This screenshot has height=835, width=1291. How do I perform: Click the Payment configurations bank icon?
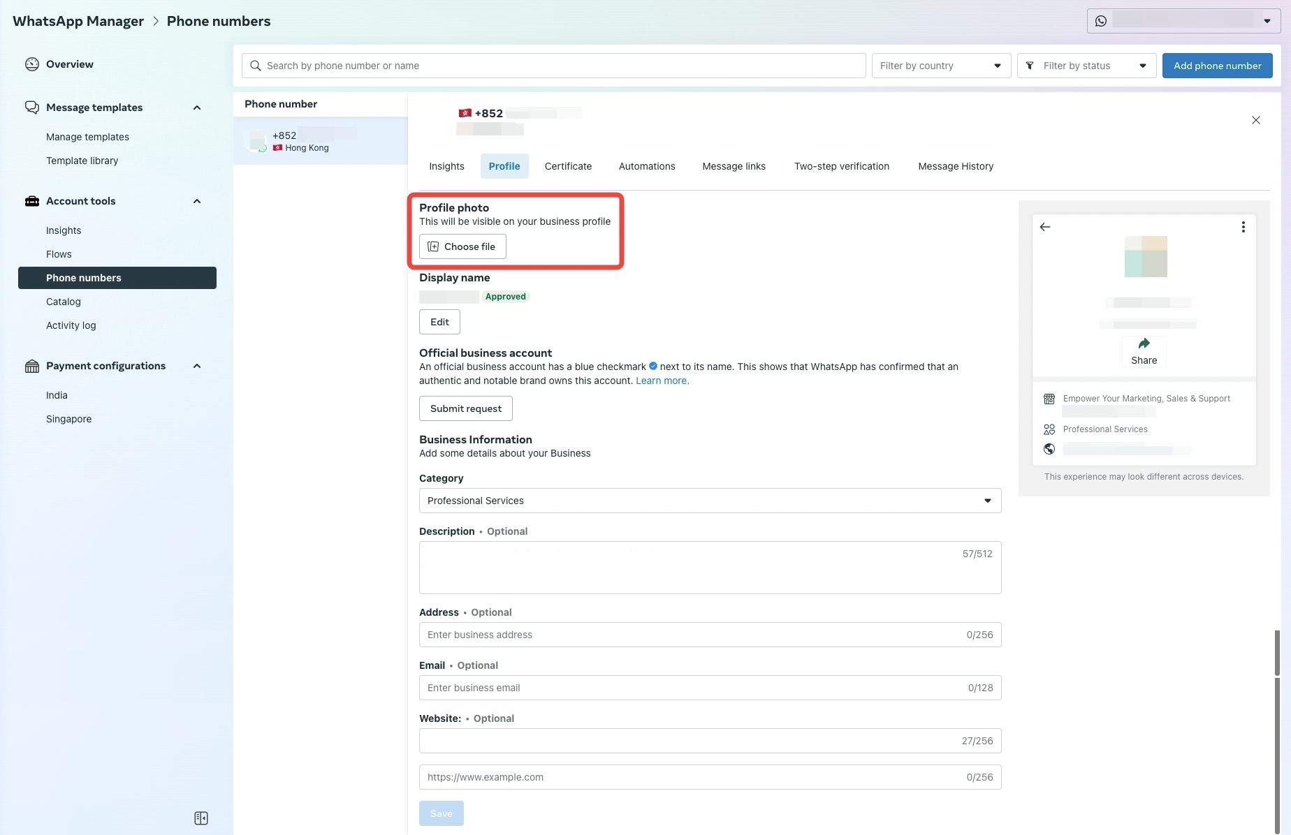pos(32,366)
